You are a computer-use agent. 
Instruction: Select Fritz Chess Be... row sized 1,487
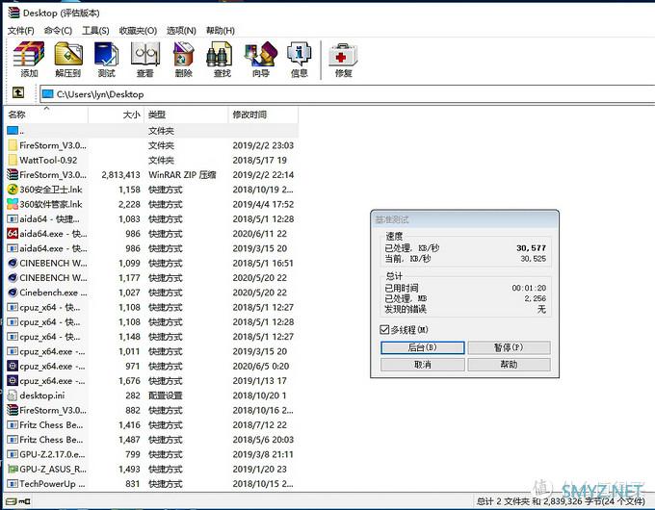pos(151,440)
